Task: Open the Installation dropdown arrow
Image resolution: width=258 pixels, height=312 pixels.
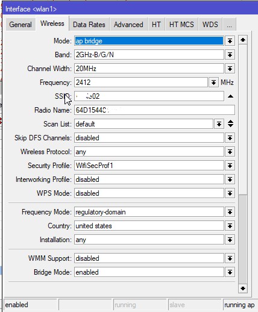Action: (230, 240)
